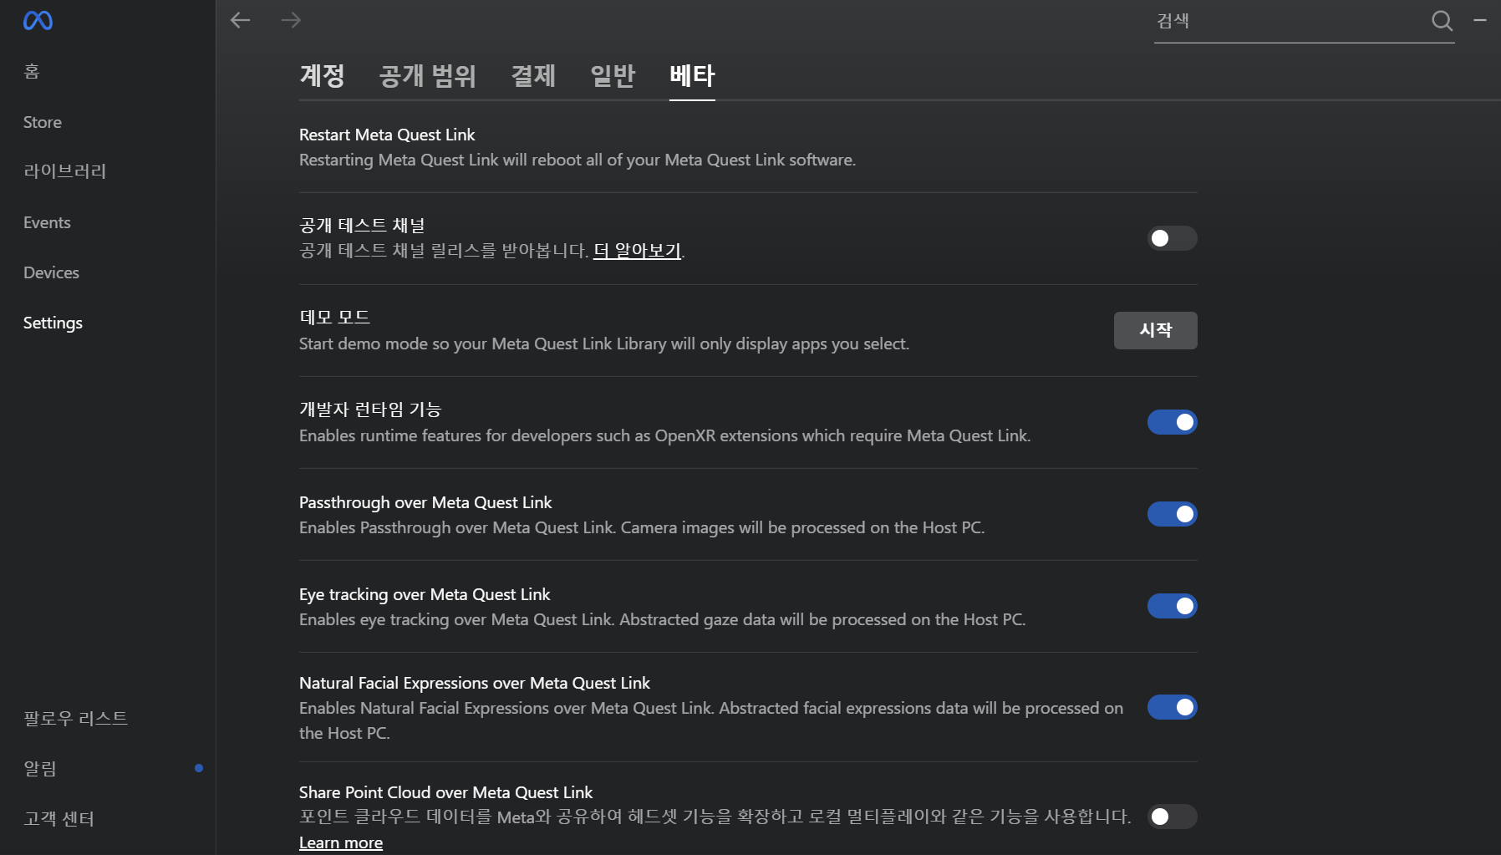Image resolution: width=1501 pixels, height=855 pixels.
Task: Turn off Passthrough over Meta Quest Link
Action: (1172, 514)
